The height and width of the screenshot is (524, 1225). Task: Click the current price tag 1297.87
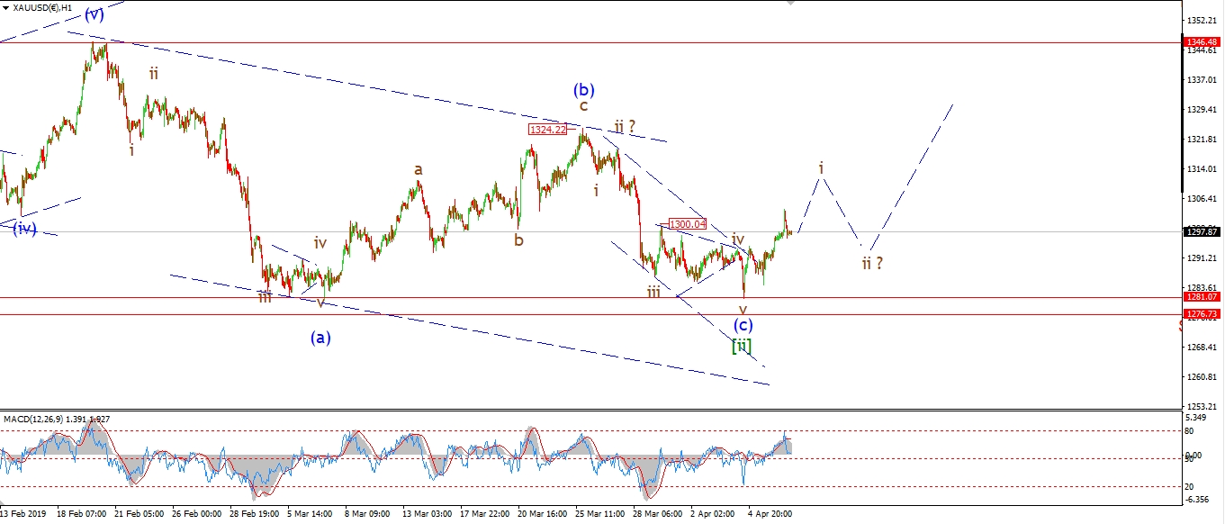1203,231
